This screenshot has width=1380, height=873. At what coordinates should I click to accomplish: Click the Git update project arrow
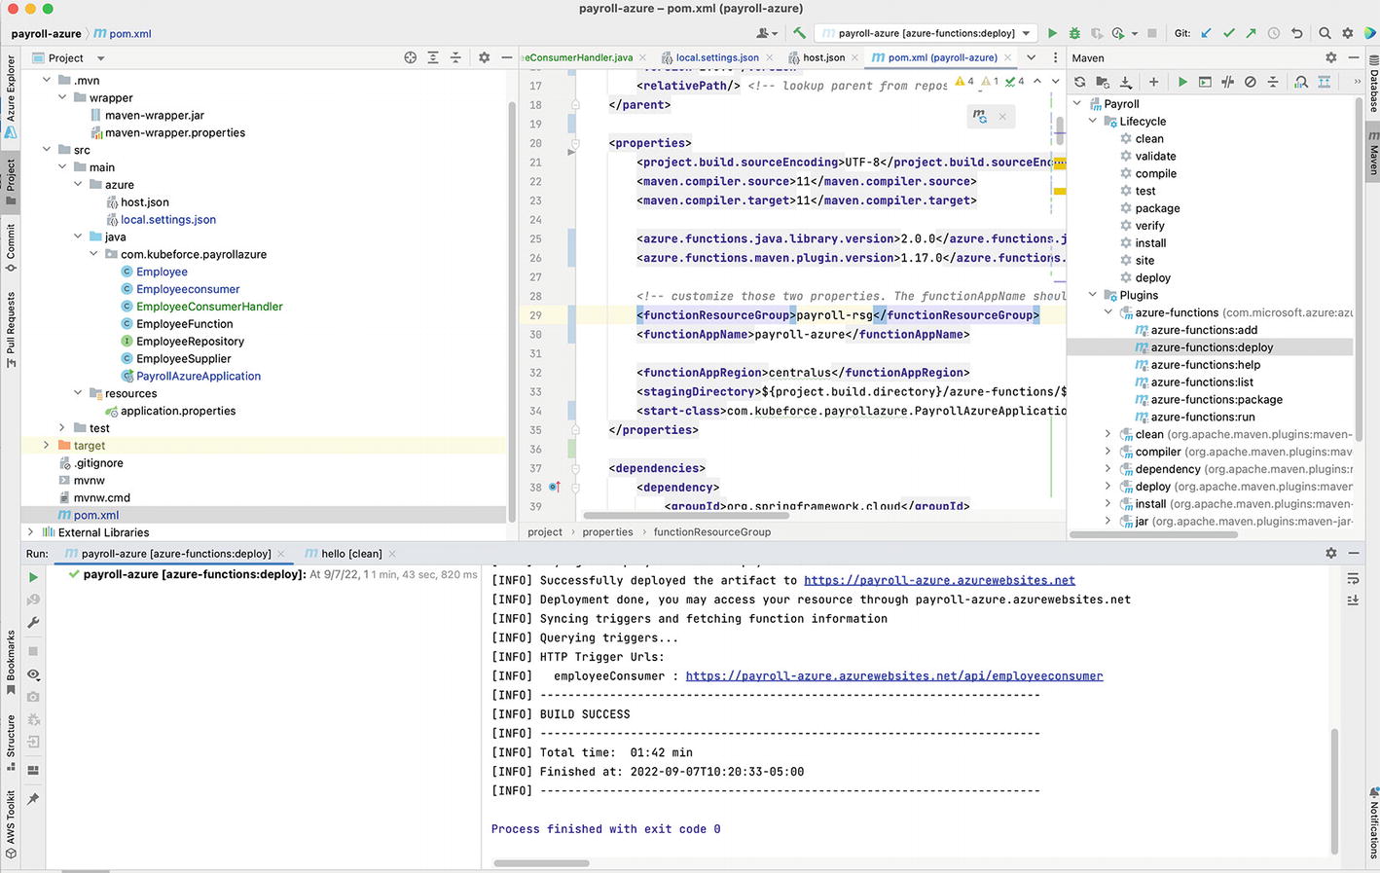point(1206,33)
